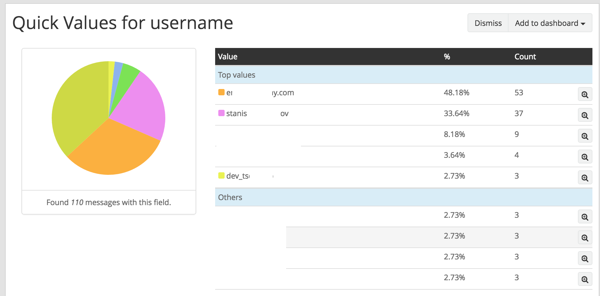
Task: Click magnifier icon in last visible Others row
Action: [x=585, y=279]
